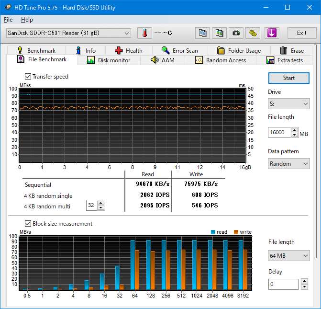Toggle the Block size measurement checkbox
Image resolution: width=321 pixels, height=309 pixels.
click(28, 224)
